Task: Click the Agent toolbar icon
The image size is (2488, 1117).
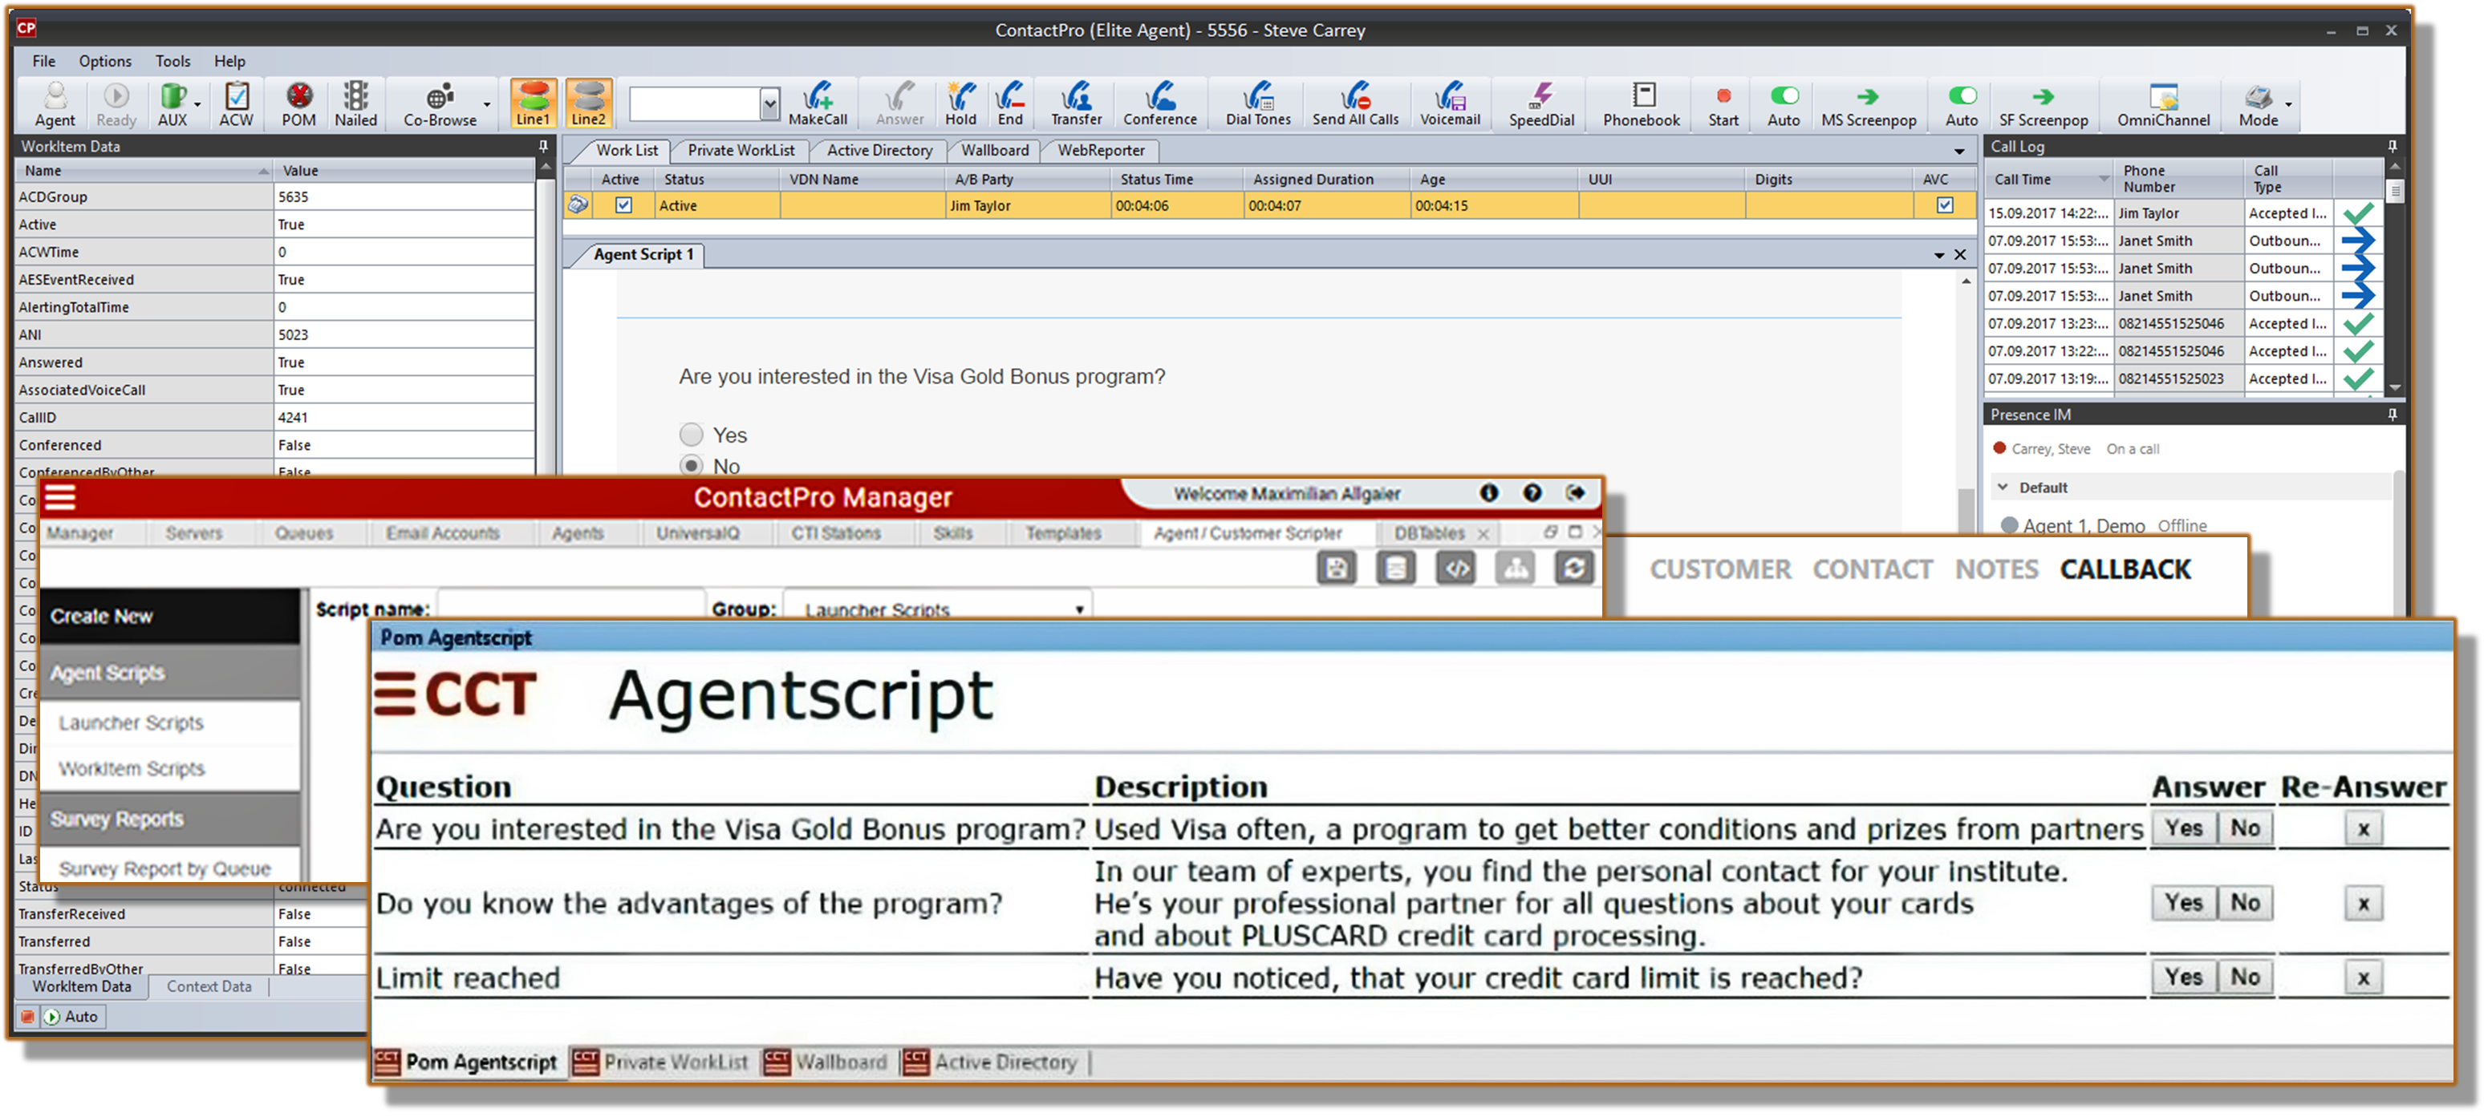Action: [x=55, y=104]
